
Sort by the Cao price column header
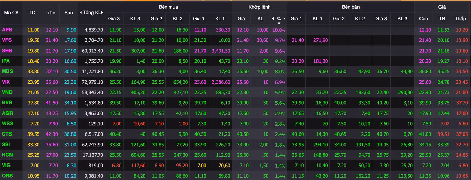tap(424, 19)
